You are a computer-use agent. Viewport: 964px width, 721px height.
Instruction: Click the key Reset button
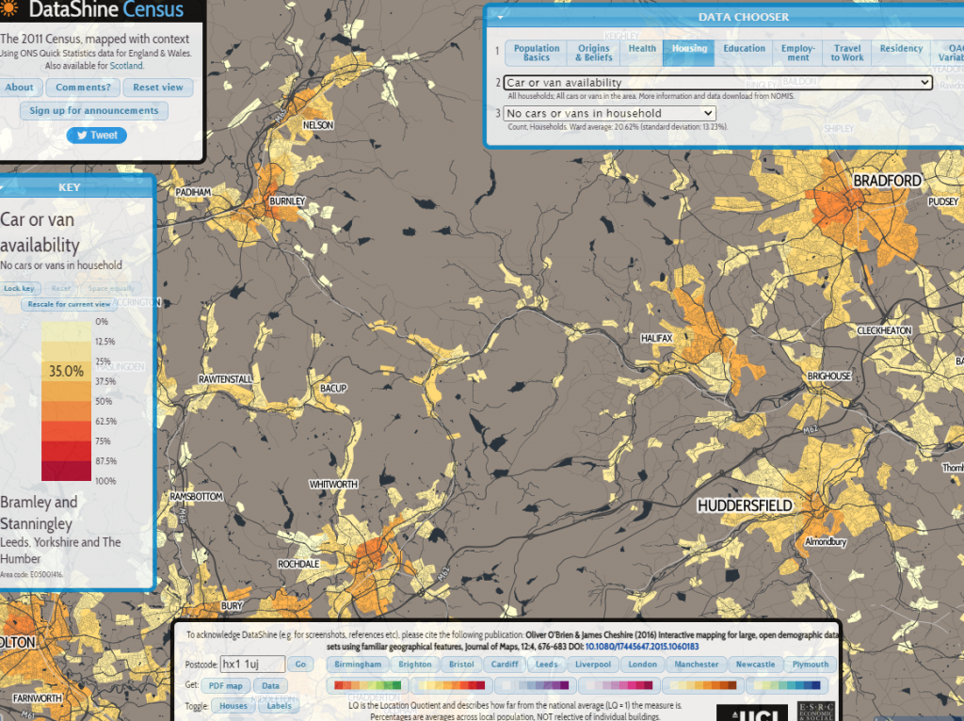pyautogui.click(x=61, y=288)
